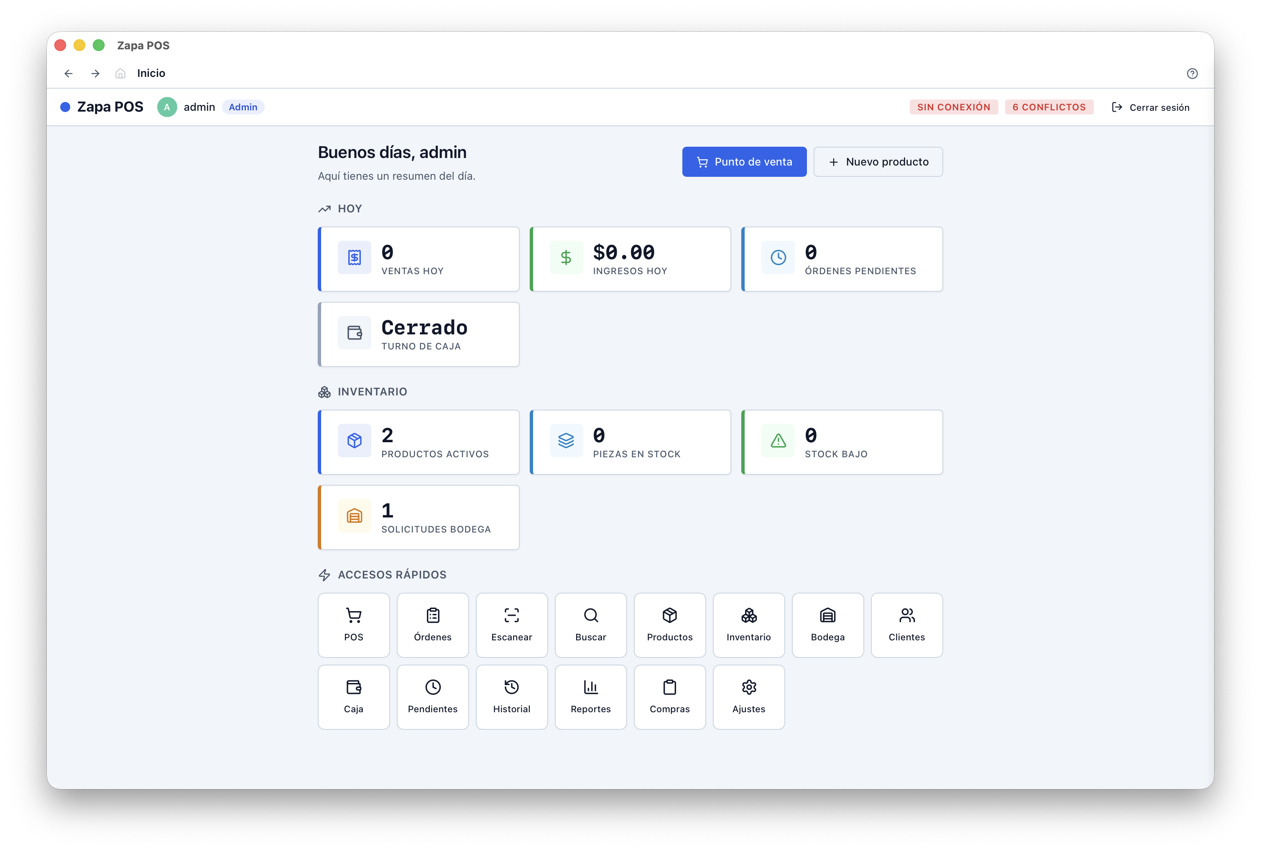Go to home via house icon

[120, 73]
